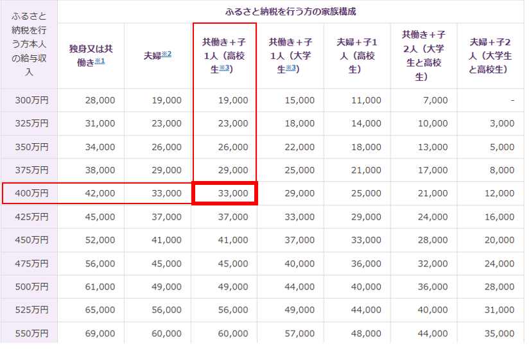Click ※3 link in 共働き+子1人(大学生) header
Screen dimensions: 531x355
pyautogui.click(x=290, y=68)
